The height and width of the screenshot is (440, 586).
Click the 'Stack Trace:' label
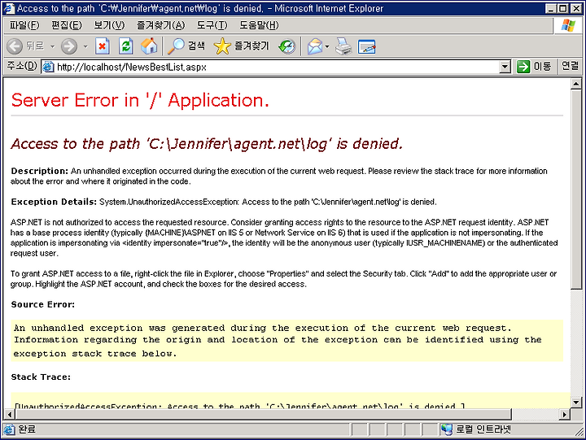41,377
